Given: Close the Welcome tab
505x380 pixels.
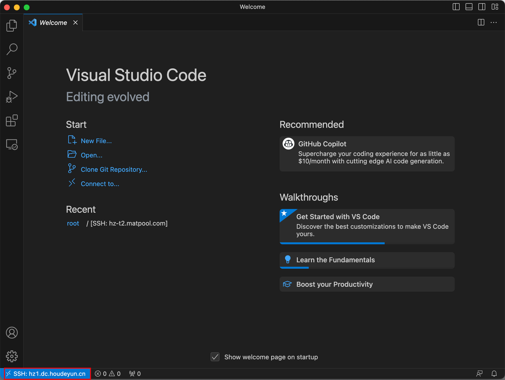Looking at the screenshot, I should click(x=75, y=23).
